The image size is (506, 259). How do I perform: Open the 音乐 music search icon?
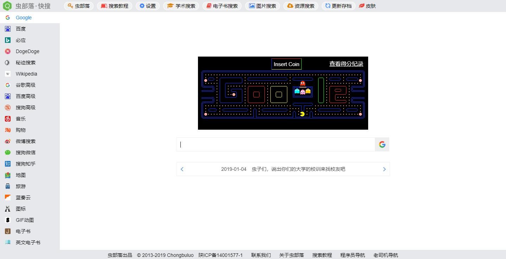pos(8,119)
